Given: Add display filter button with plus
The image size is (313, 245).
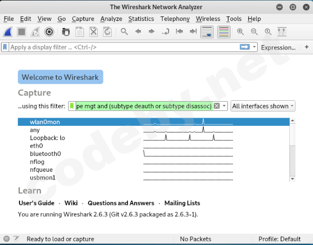Looking at the screenshot, I should click(307, 47).
